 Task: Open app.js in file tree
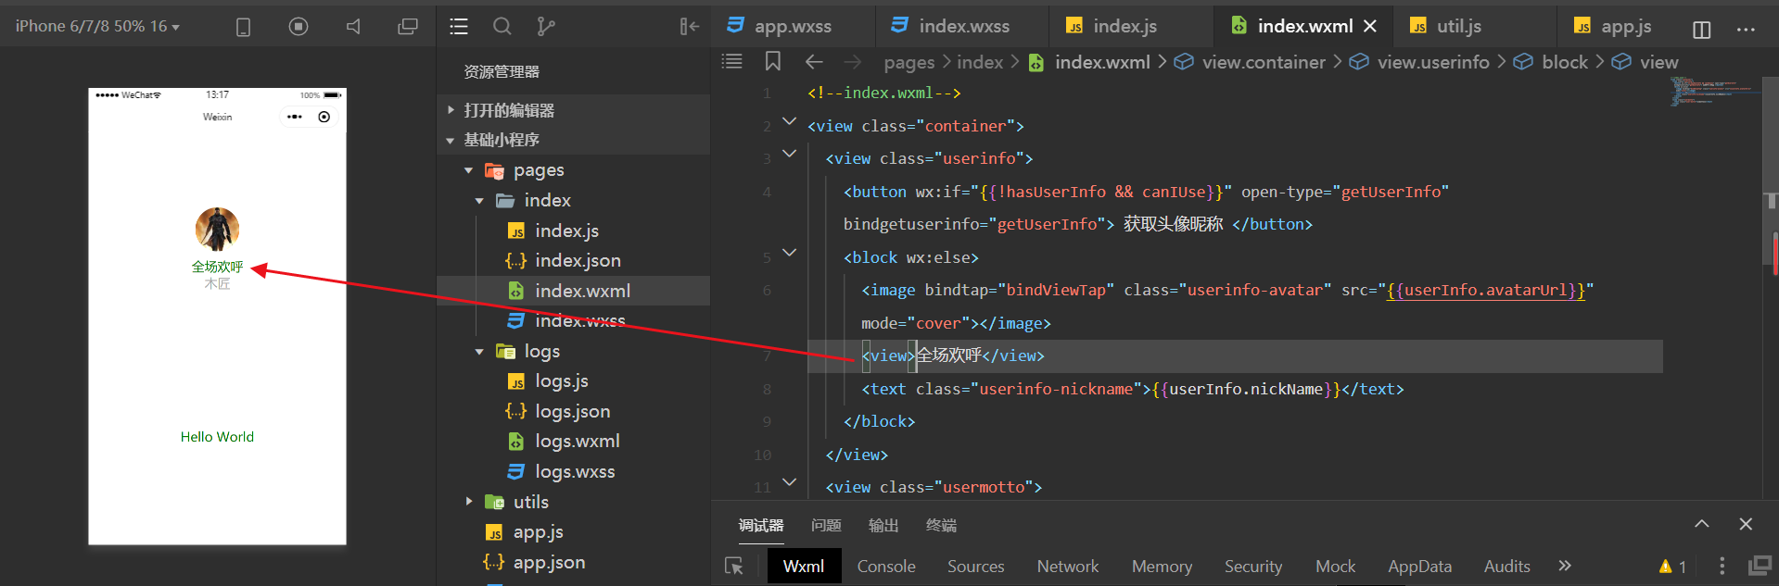[x=573, y=531]
